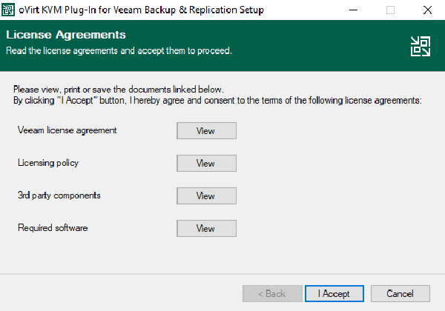This screenshot has height=311, width=445.
Task: View the 3rd party components document
Action: point(206,195)
